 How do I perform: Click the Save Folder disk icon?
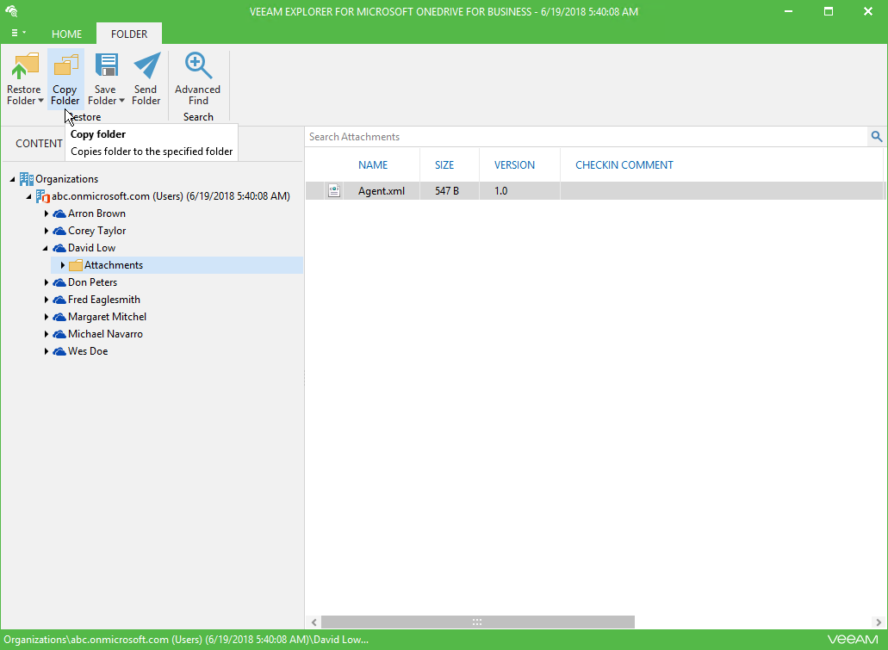pyautogui.click(x=106, y=65)
